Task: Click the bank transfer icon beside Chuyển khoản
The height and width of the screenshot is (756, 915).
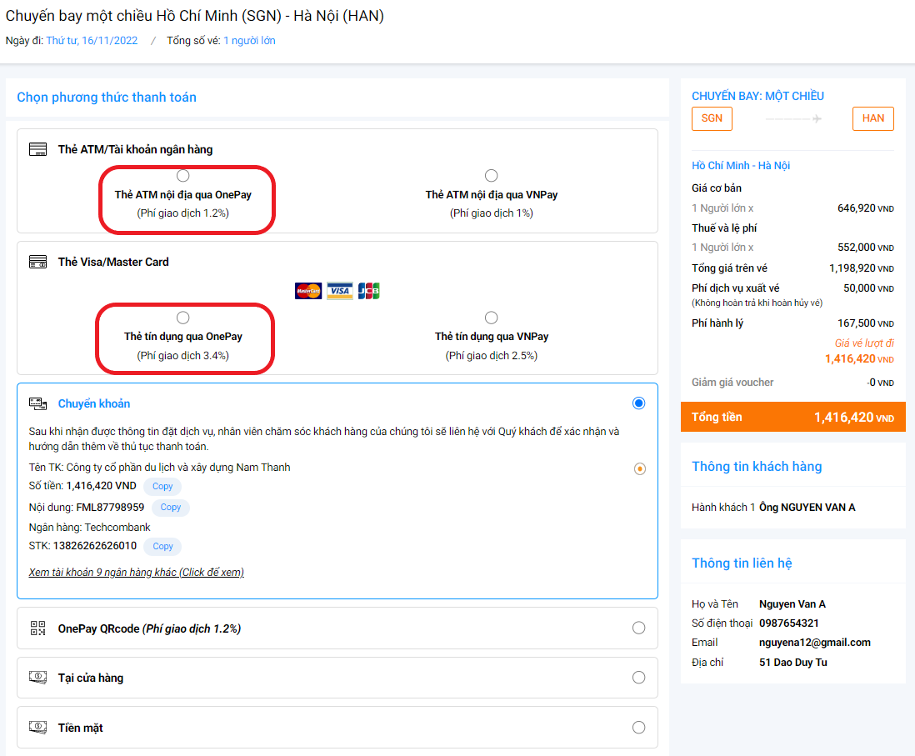Action: tap(37, 403)
